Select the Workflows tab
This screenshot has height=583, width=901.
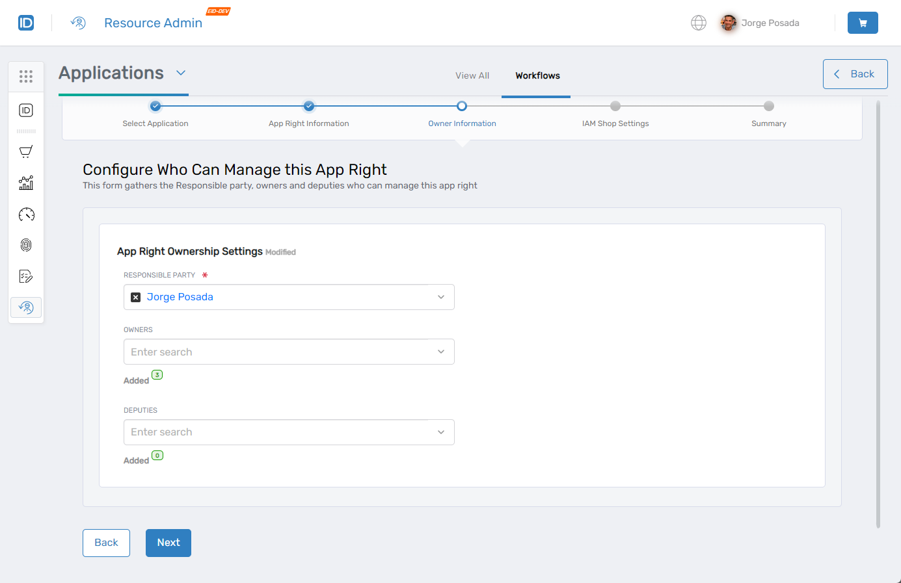[537, 75]
